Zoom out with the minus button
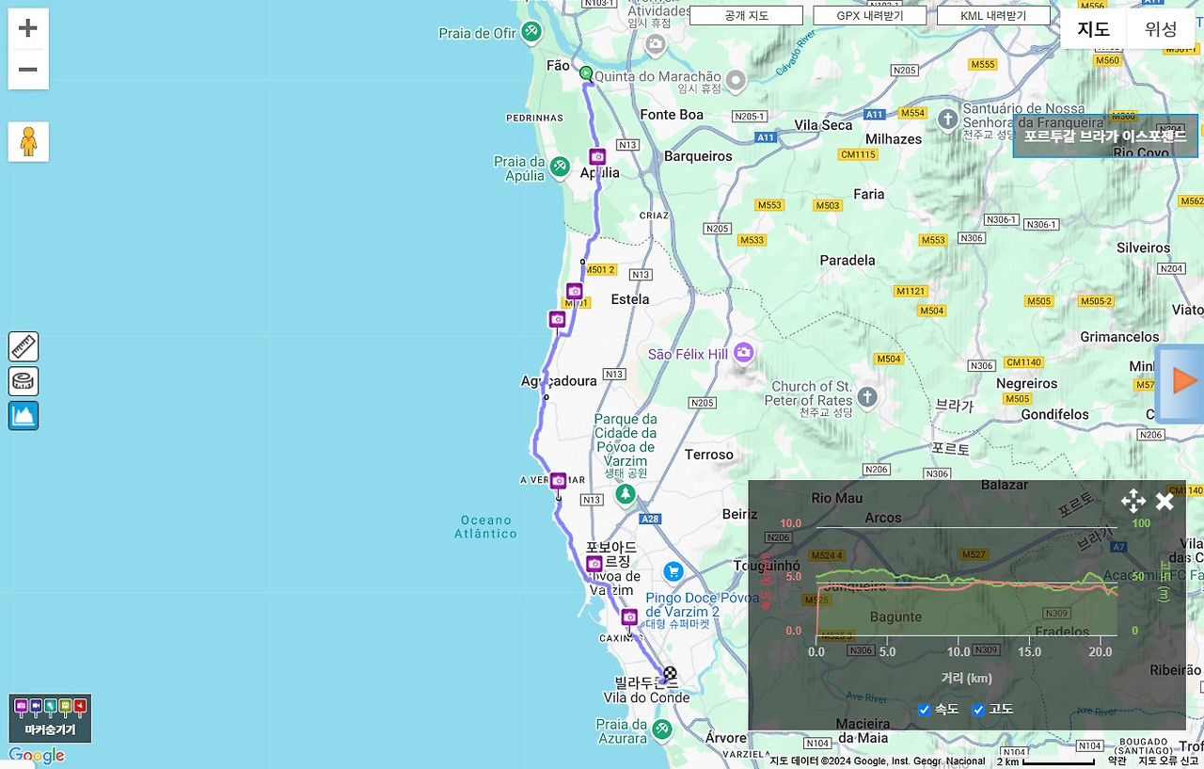Viewport: 1204px width, 769px height. point(28,70)
